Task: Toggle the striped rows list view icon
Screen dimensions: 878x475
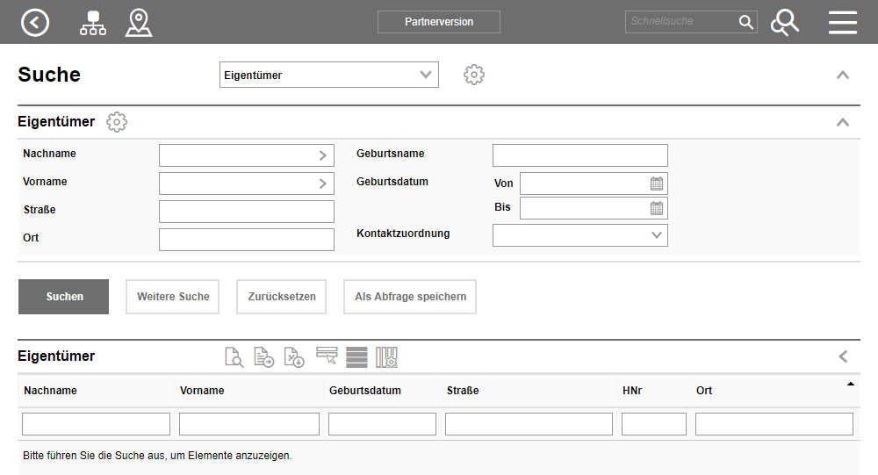Action: click(356, 356)
